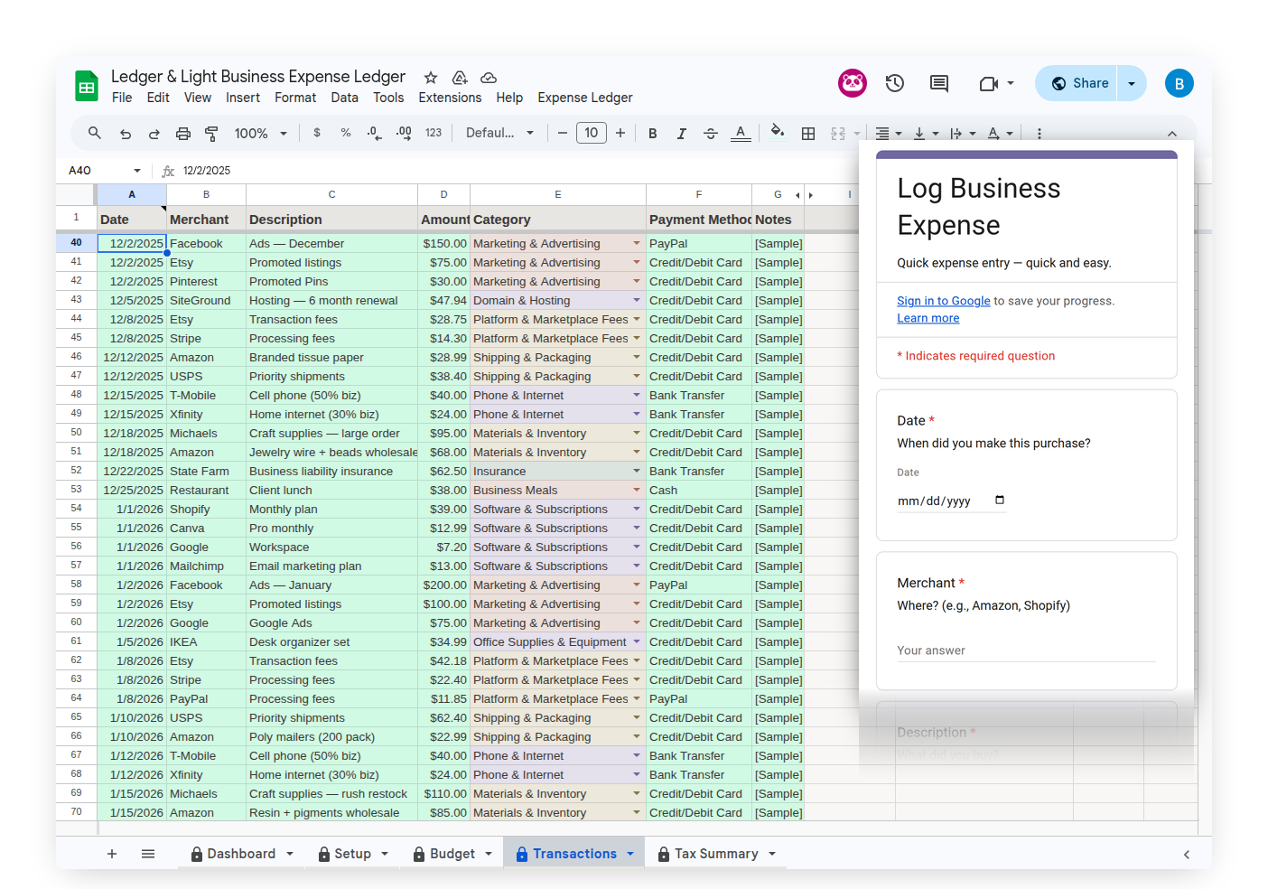
Task: View the cloud document status
Action: click(x=489, y=78)
